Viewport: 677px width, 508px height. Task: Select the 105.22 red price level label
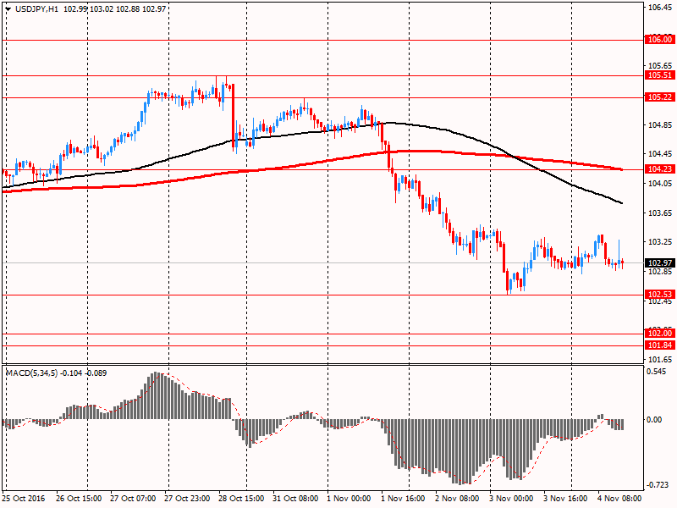click(x=660, y=97)
